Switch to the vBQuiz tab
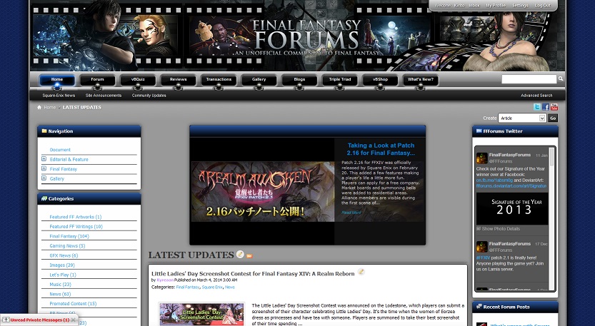The image size is (595, 326). click(x=138, y=80)
